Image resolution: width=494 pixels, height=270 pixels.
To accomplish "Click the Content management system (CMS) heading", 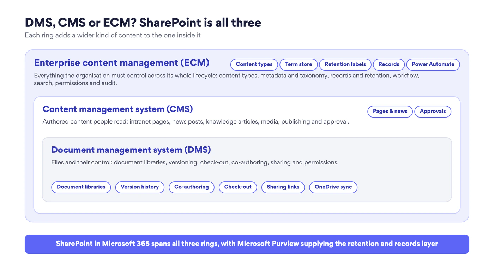I will click(x=118, y=109).
